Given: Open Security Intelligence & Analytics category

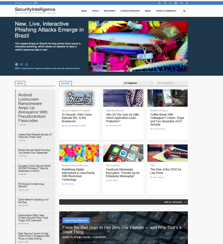Looking at the screenshot, I should click(76, 111).
